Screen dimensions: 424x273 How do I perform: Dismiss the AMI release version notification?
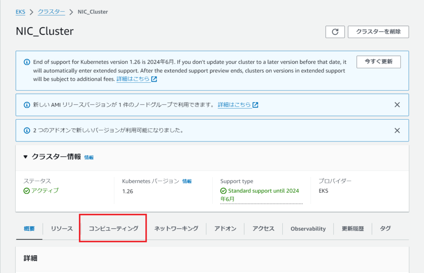pyautogui.click(x=397, y=105)
